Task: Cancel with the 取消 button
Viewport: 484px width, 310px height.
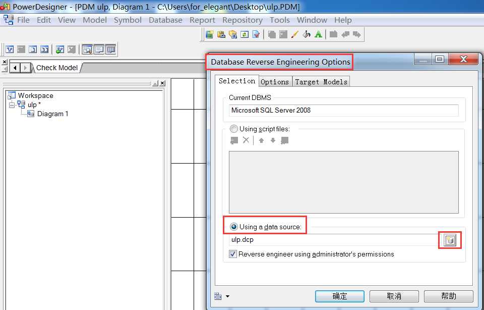Action: [x=394, y=296]
